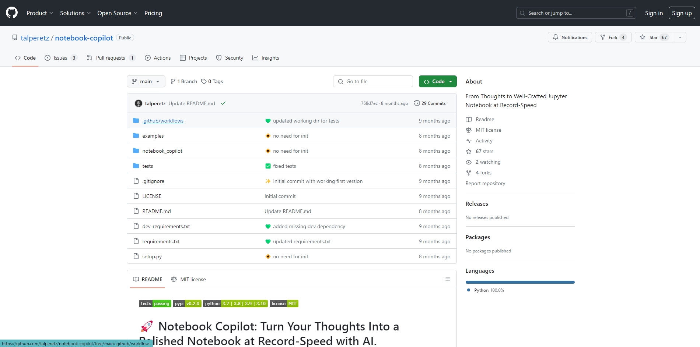The width and height of the screenshot is (700, 347).
Task: Expand the main branch dropdown
Action: pyautogui.click(x=146, y=81)
